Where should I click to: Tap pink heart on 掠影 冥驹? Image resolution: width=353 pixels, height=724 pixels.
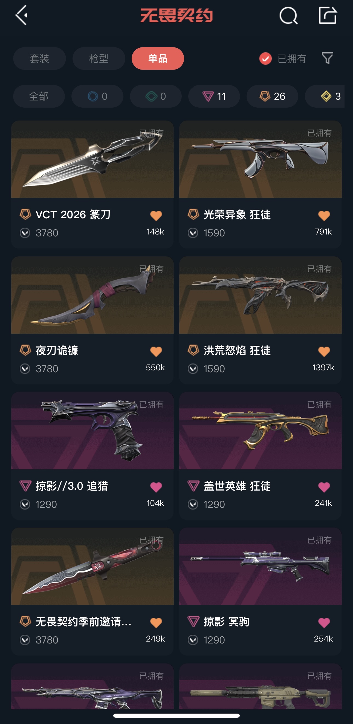coord(324,623)
